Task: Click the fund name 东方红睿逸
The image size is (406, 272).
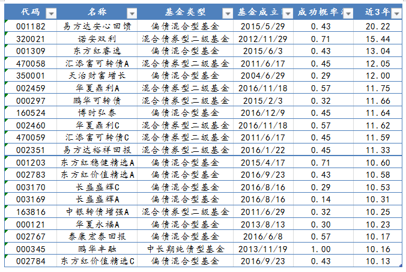Action: pos(97,51)
